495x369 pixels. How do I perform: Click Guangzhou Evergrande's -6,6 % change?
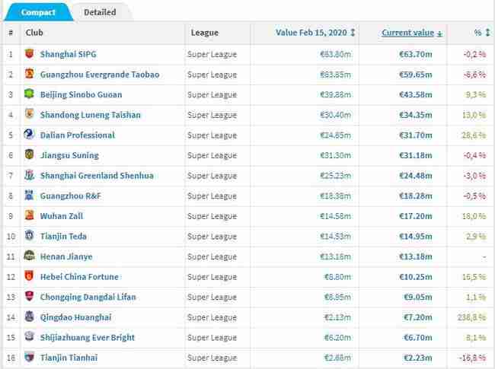[x=474, y=75]
